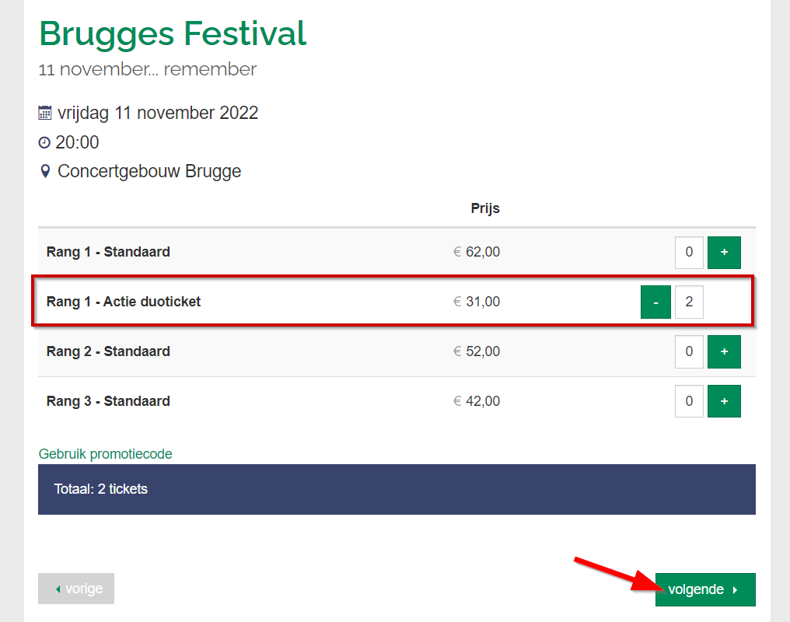This screenshot has height=622, width=790.
Task: Select the price '€ 62,00'
Action: click(477, 252)
